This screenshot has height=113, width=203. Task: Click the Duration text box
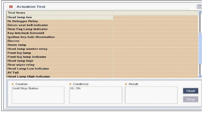point(38,95)
